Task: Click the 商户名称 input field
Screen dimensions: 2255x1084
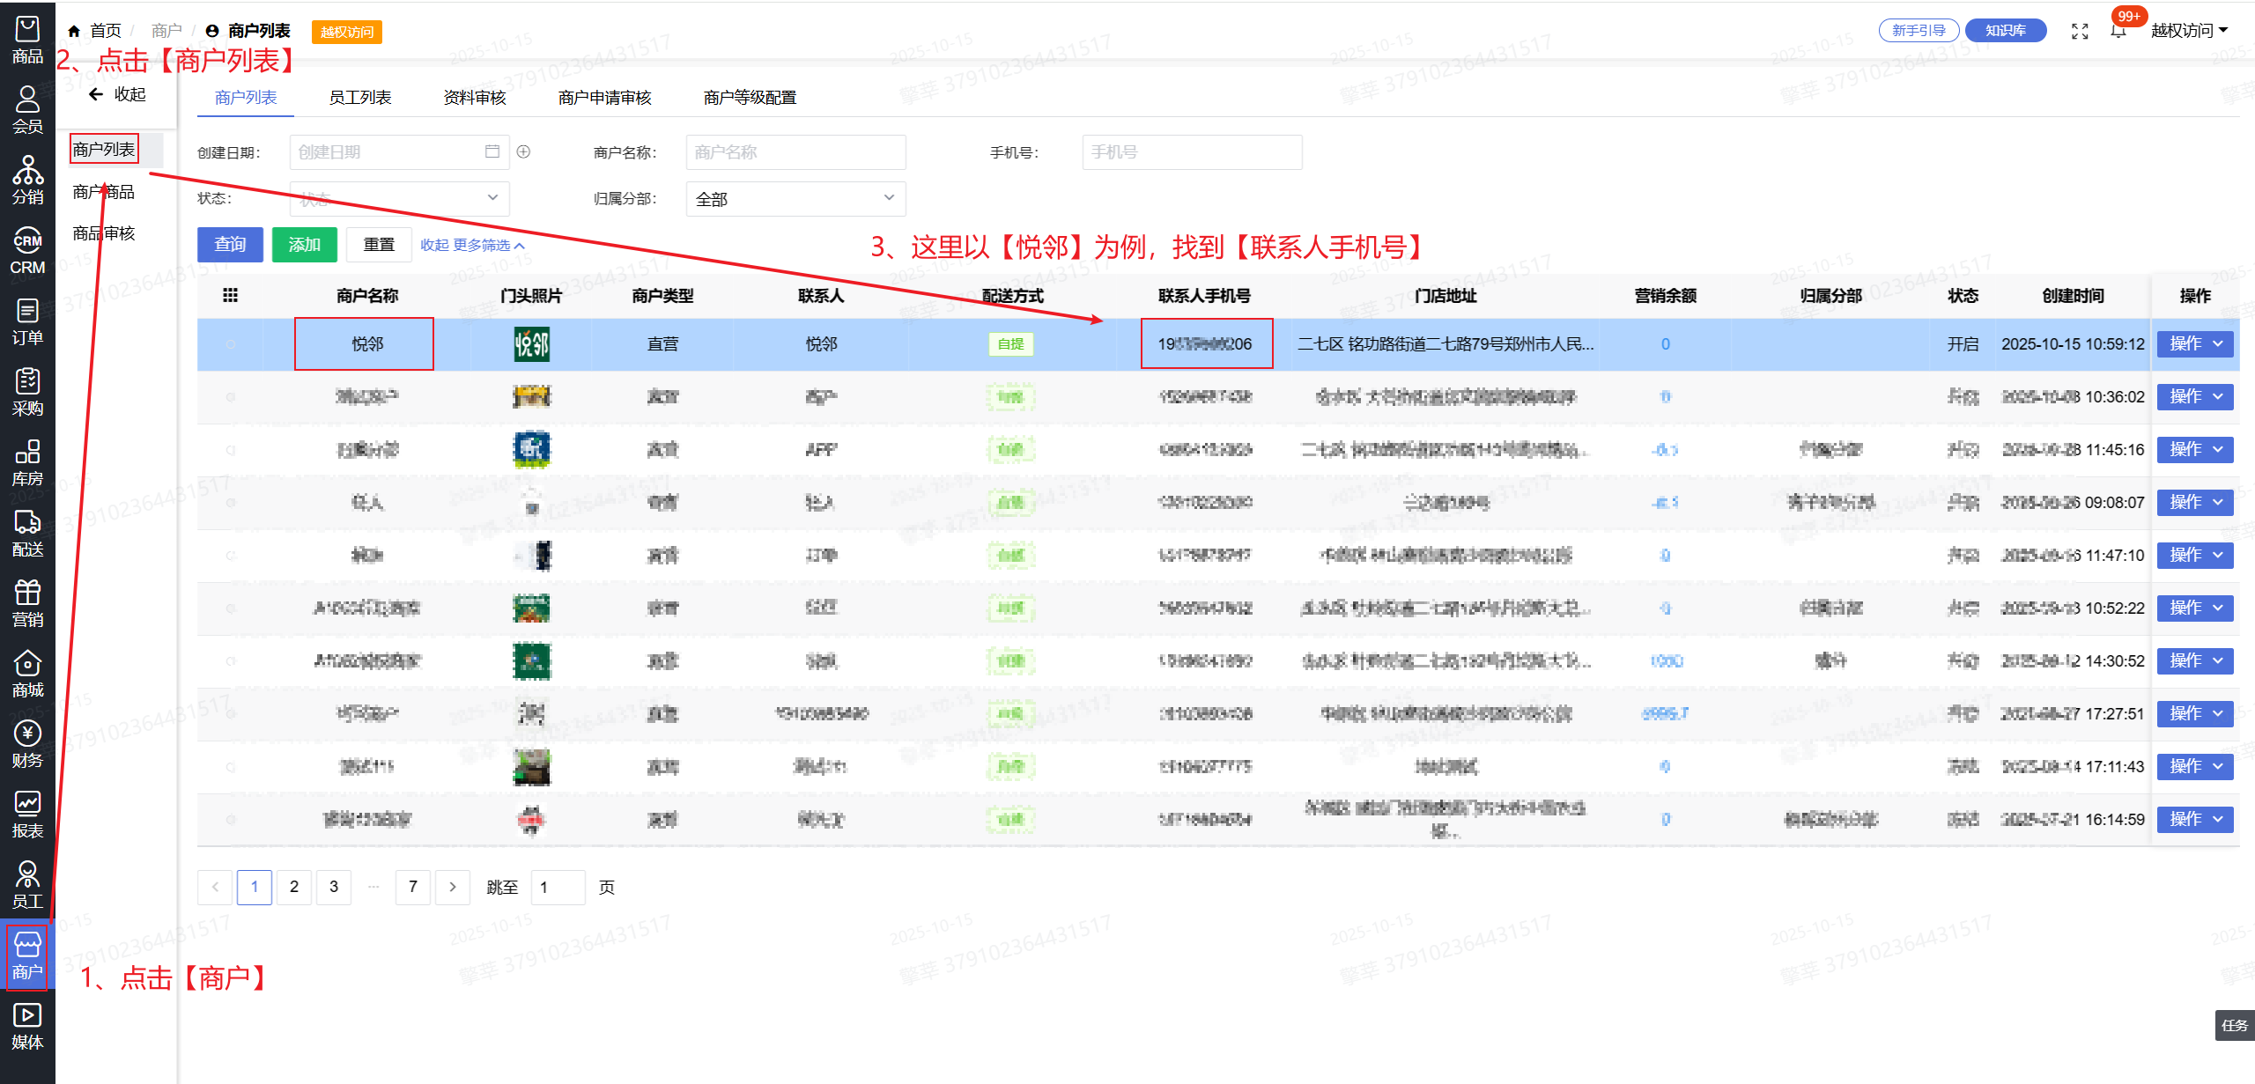Action: [x=795, y=152]
